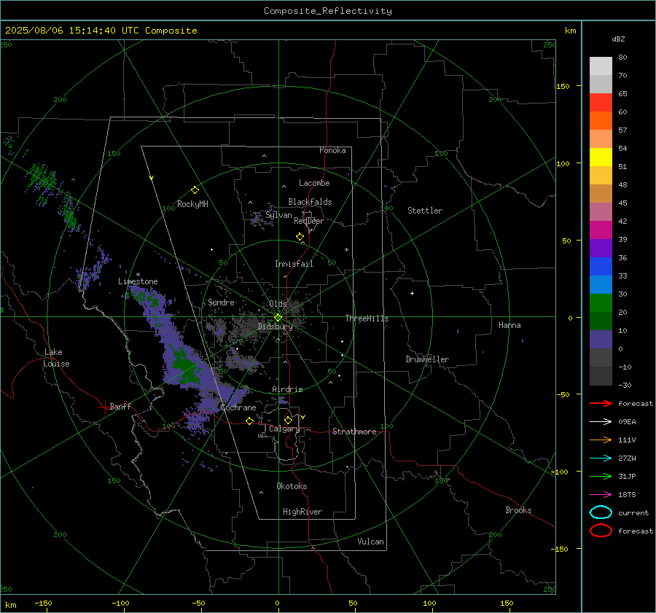Viewport: 656px width, 613px height.
Task: Pick the bright yellow 51-54 dBZ swatch
Action: [x=601, y=157]
